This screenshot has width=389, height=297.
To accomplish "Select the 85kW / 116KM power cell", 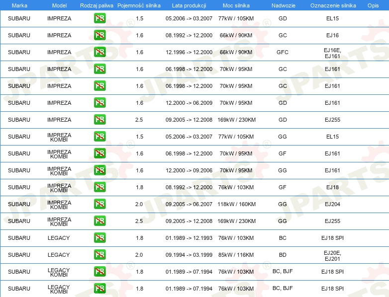I will click(x=236, y=255).
